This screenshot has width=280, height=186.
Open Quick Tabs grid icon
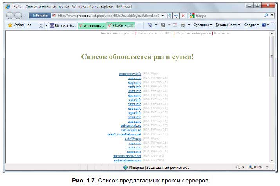pos(41,25)
